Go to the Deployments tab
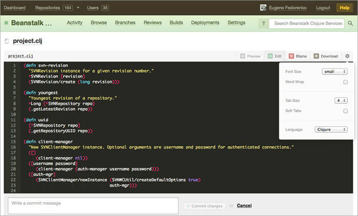The height and width of the screenshot is (216, 358). (x=205, y=23)
